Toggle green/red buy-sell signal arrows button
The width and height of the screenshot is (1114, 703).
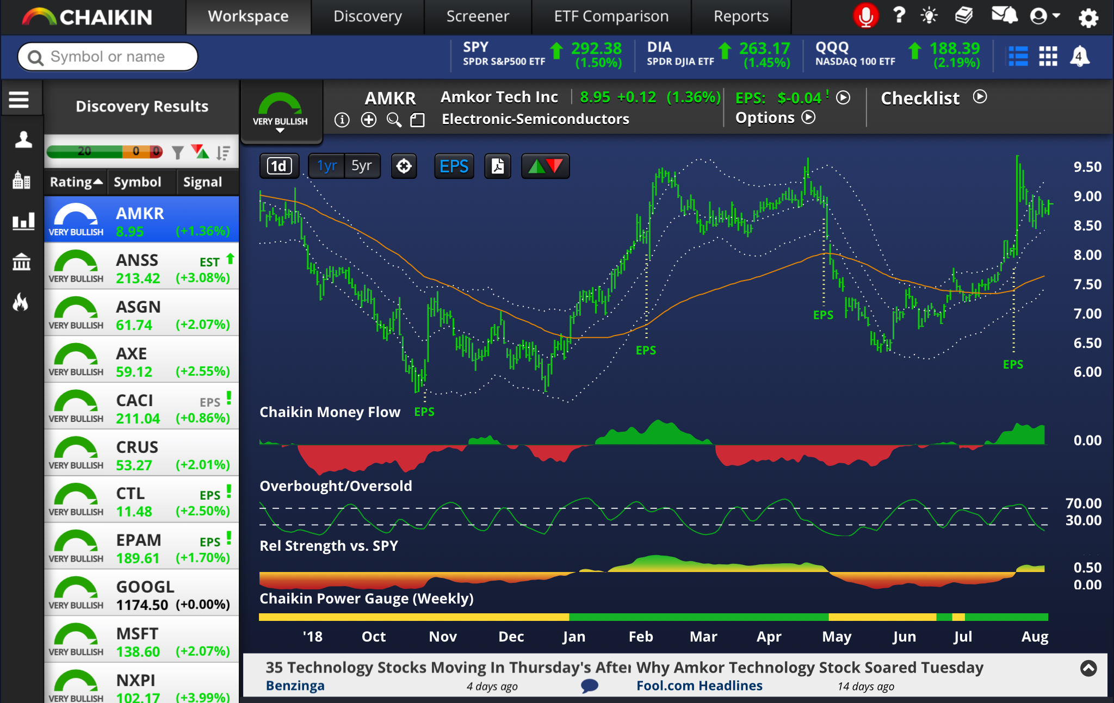pyautogui.click(x=545, y=166)
